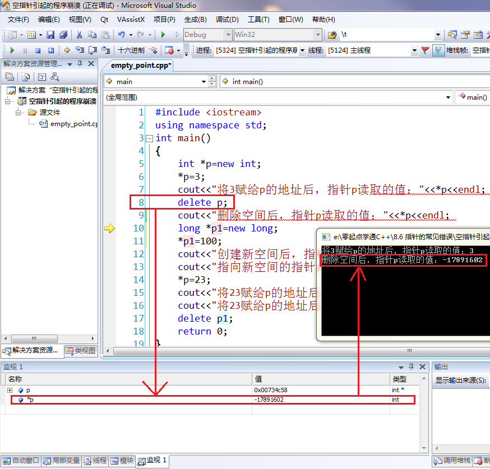490x469 pixels.
Task: Open the Debug configuration dropdown
Action: (228, 35)
